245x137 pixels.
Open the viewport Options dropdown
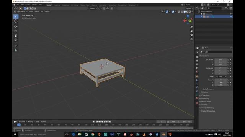pos(189,8)
